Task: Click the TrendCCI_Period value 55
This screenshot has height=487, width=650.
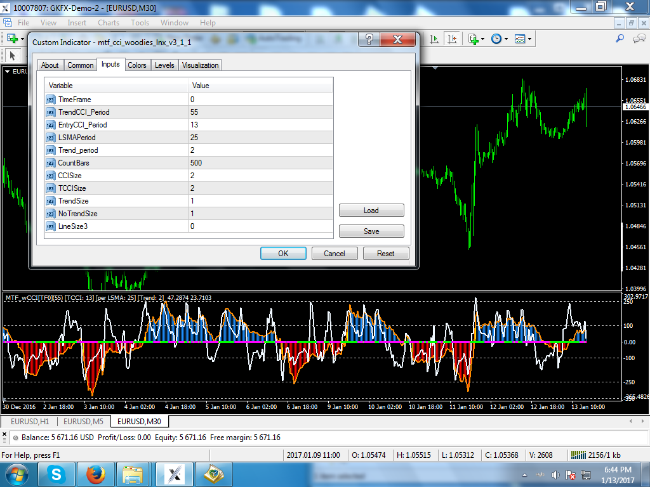Action: click(x=260, y=112)
